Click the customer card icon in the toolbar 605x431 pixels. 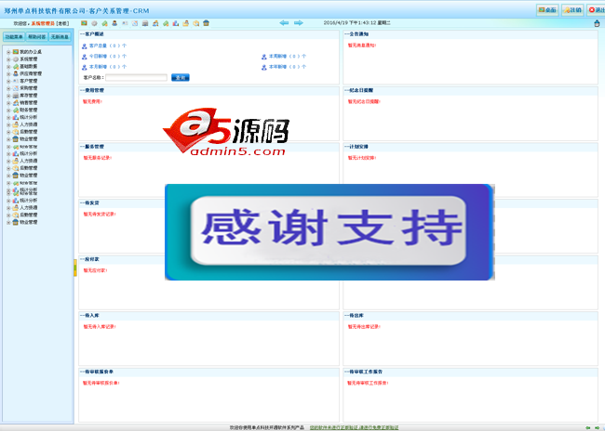(x=125, y=23)
